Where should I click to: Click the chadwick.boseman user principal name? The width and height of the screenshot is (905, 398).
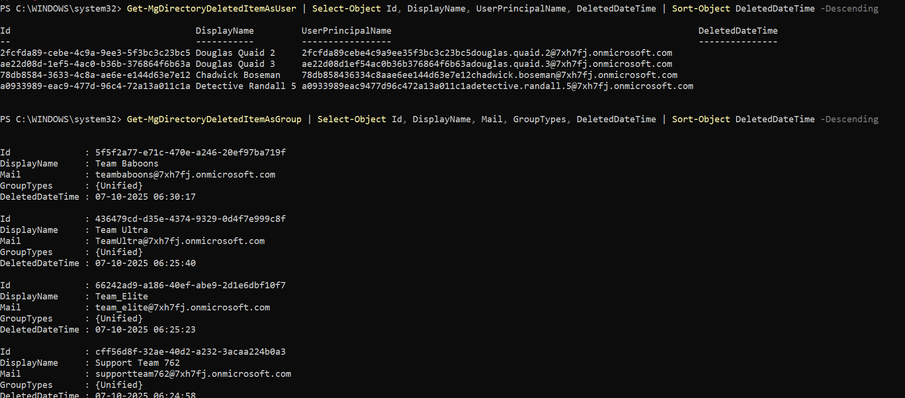click(x=489, y=75)
